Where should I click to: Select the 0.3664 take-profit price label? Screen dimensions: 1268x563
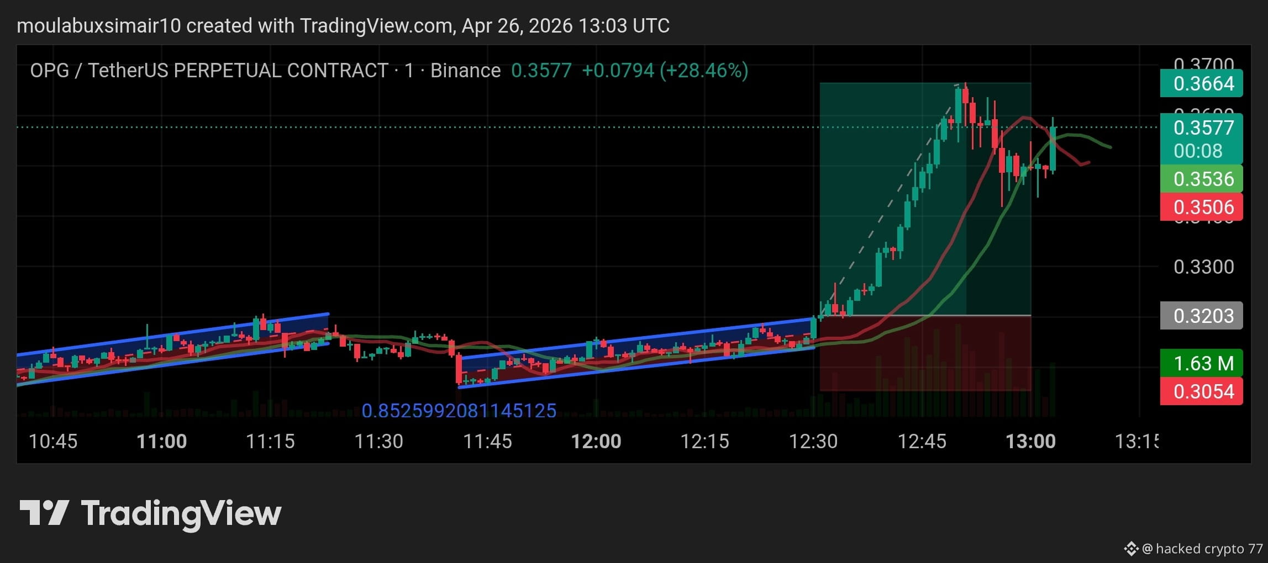[1201, 83]
